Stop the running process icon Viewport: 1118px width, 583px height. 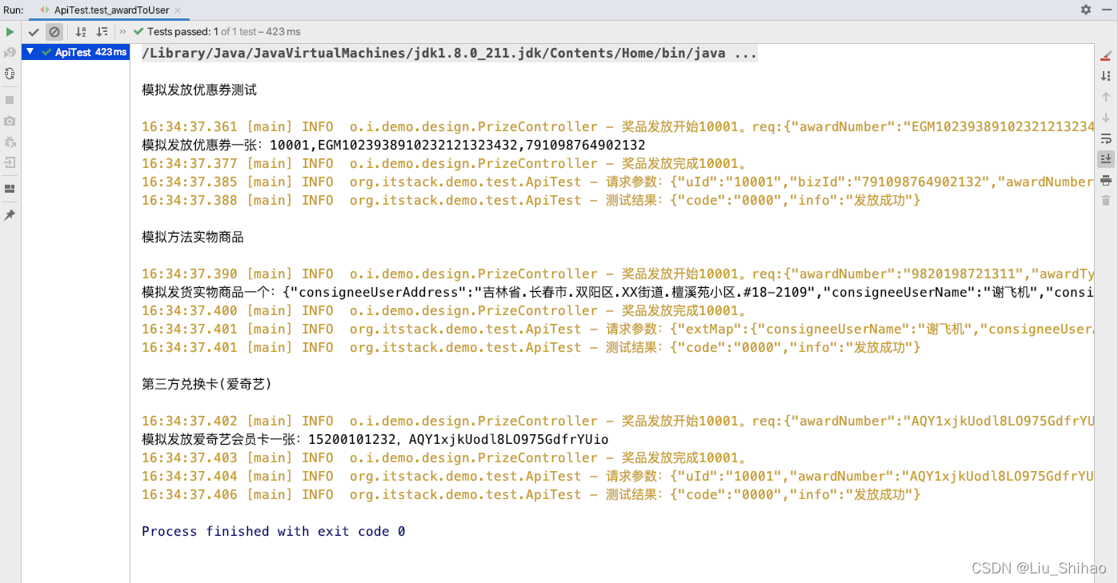coord(10,100)
